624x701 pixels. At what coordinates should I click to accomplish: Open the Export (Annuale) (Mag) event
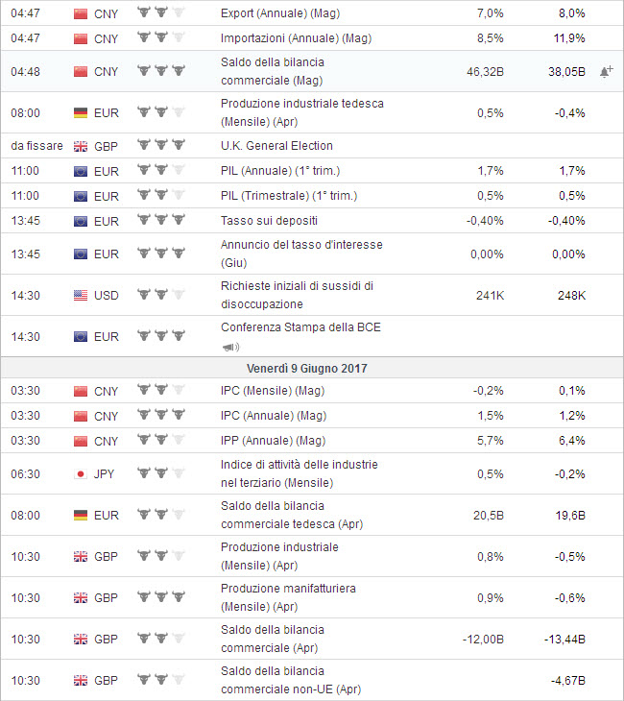[280, 14]
